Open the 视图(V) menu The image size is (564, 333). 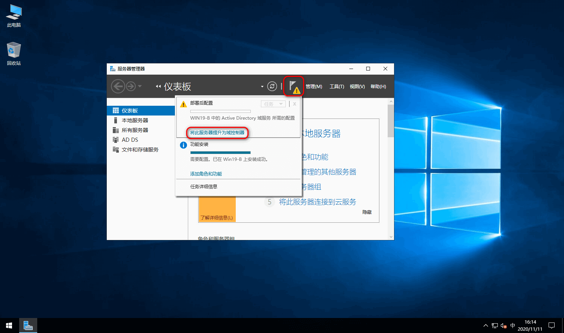pyautogui.click(x=357, y=87)
